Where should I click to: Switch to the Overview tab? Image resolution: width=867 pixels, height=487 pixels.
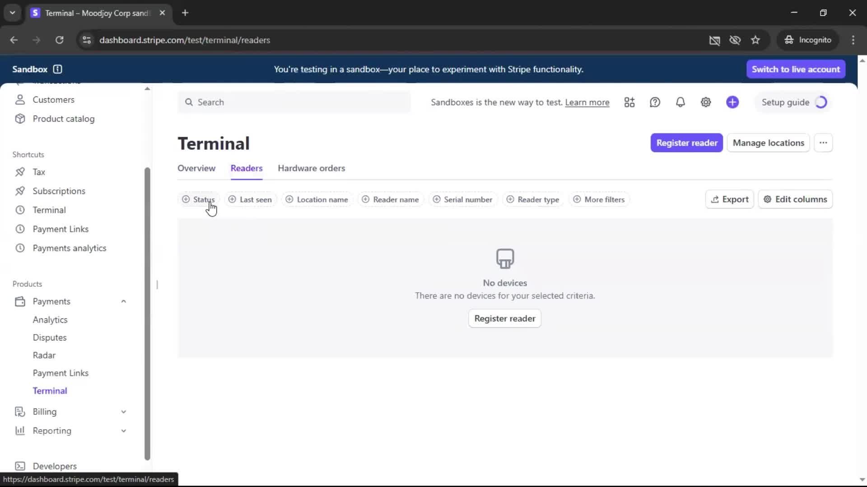coord(196,168)
